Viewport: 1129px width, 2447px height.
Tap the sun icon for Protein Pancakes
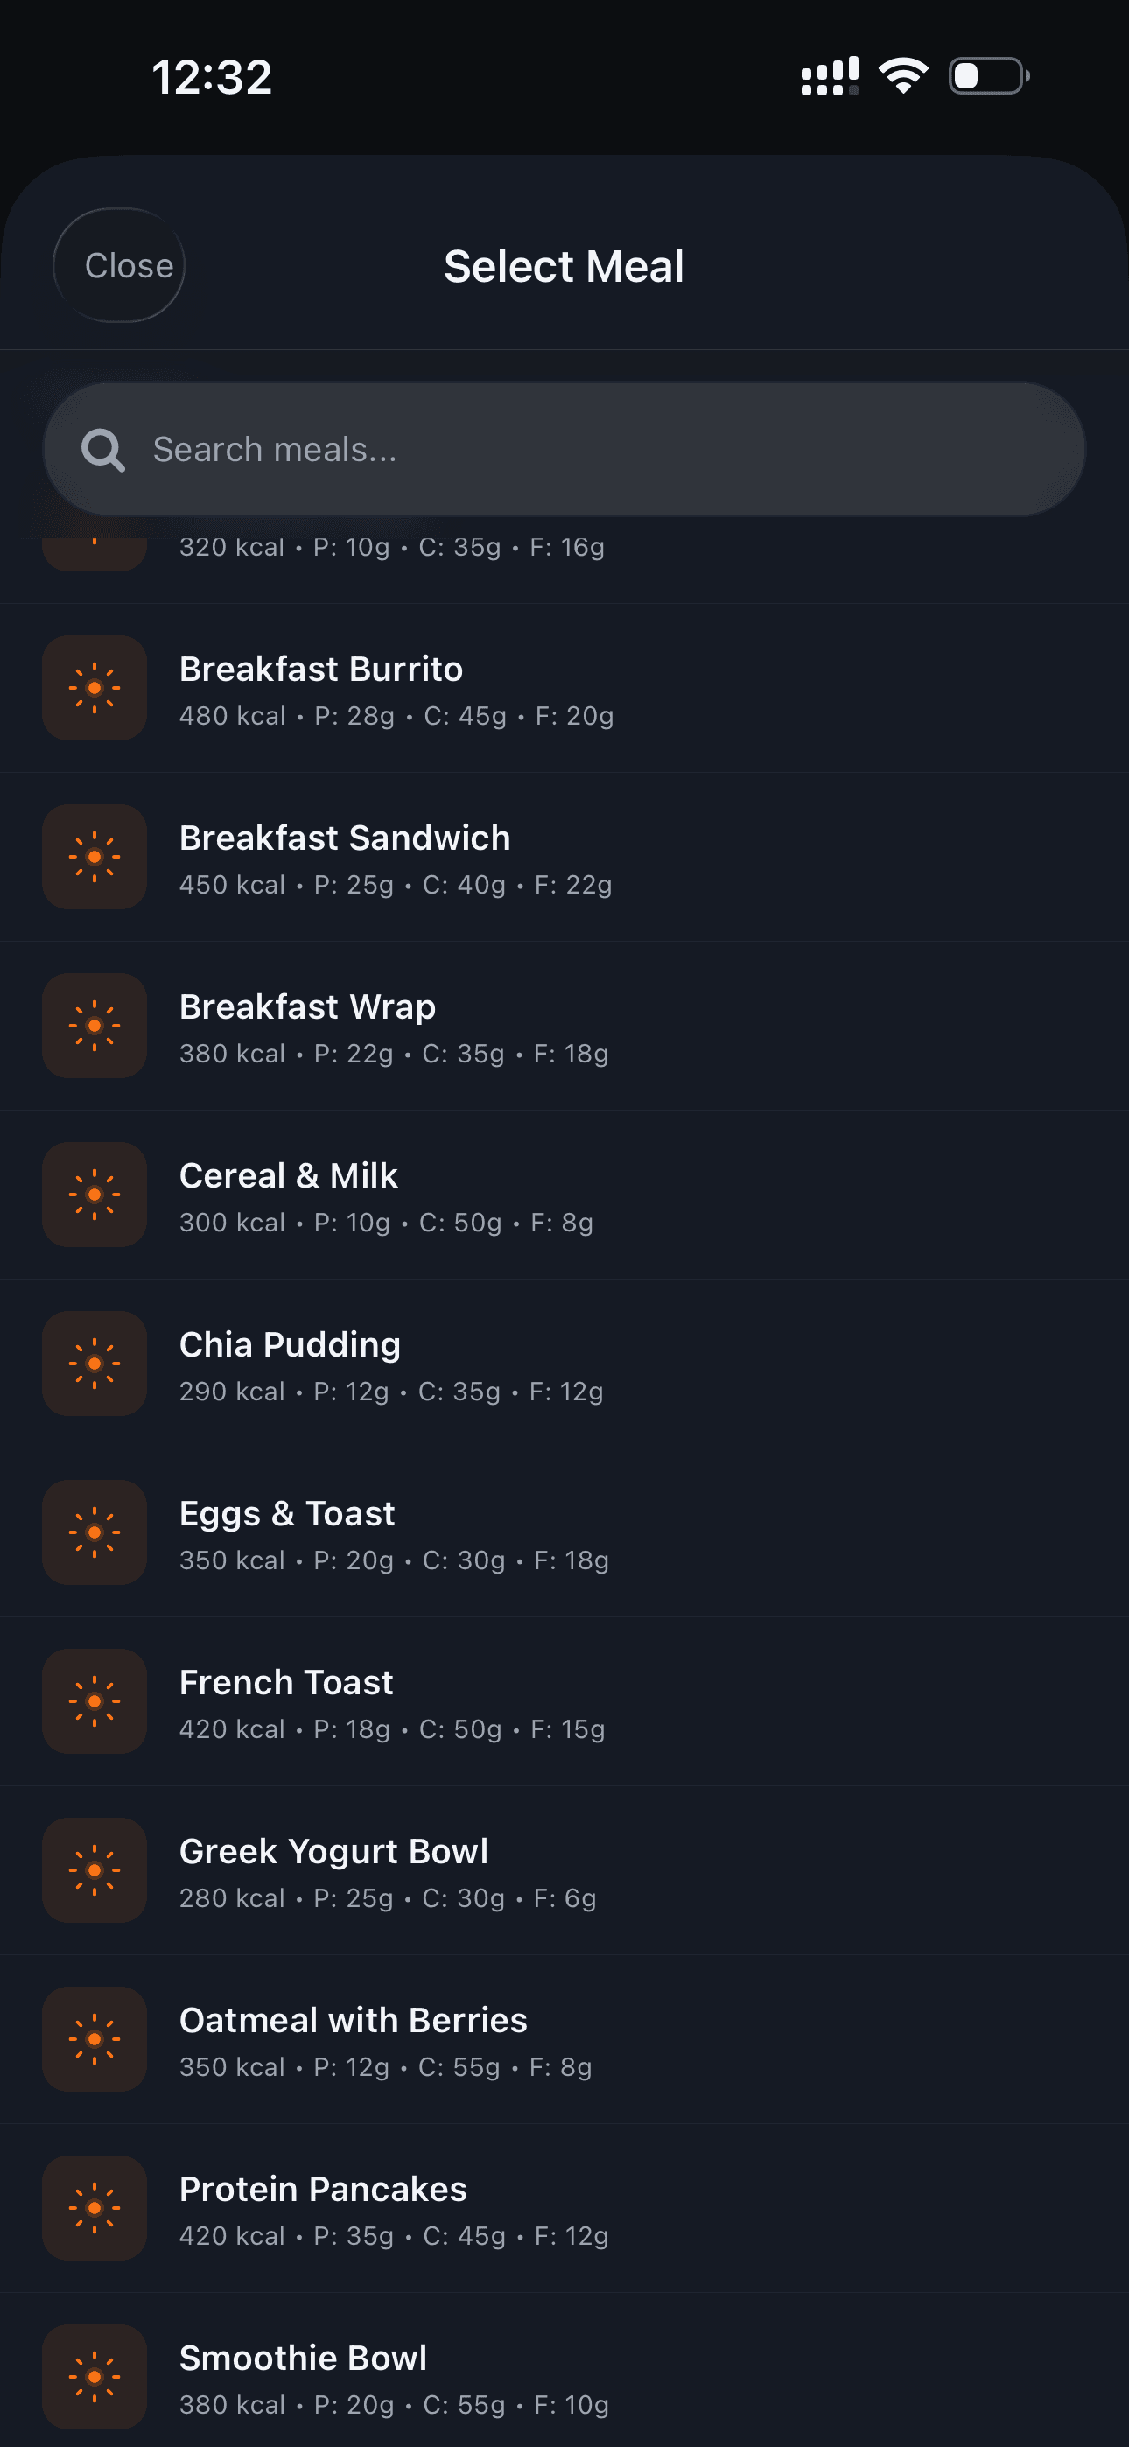[x=95, y=2207]
